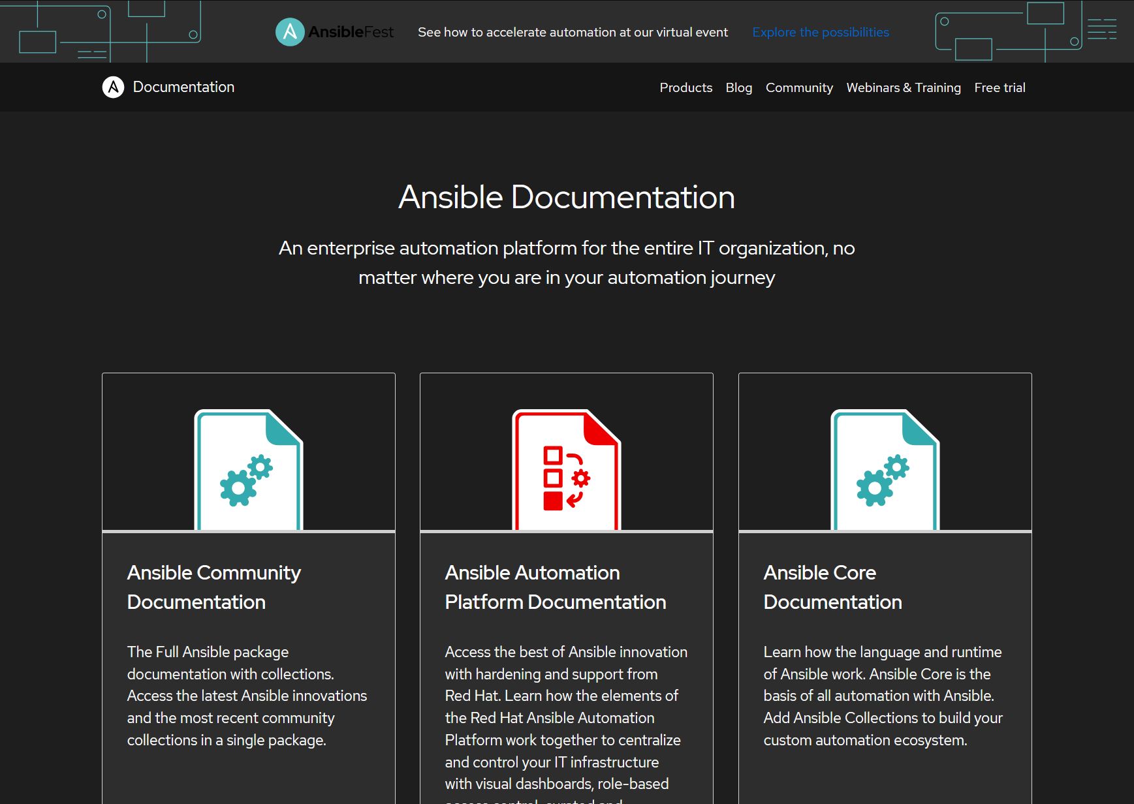Screen dimensions: 1134x804
Task: Open Ansible Core Documentation title
Action: tap(832, 587)
